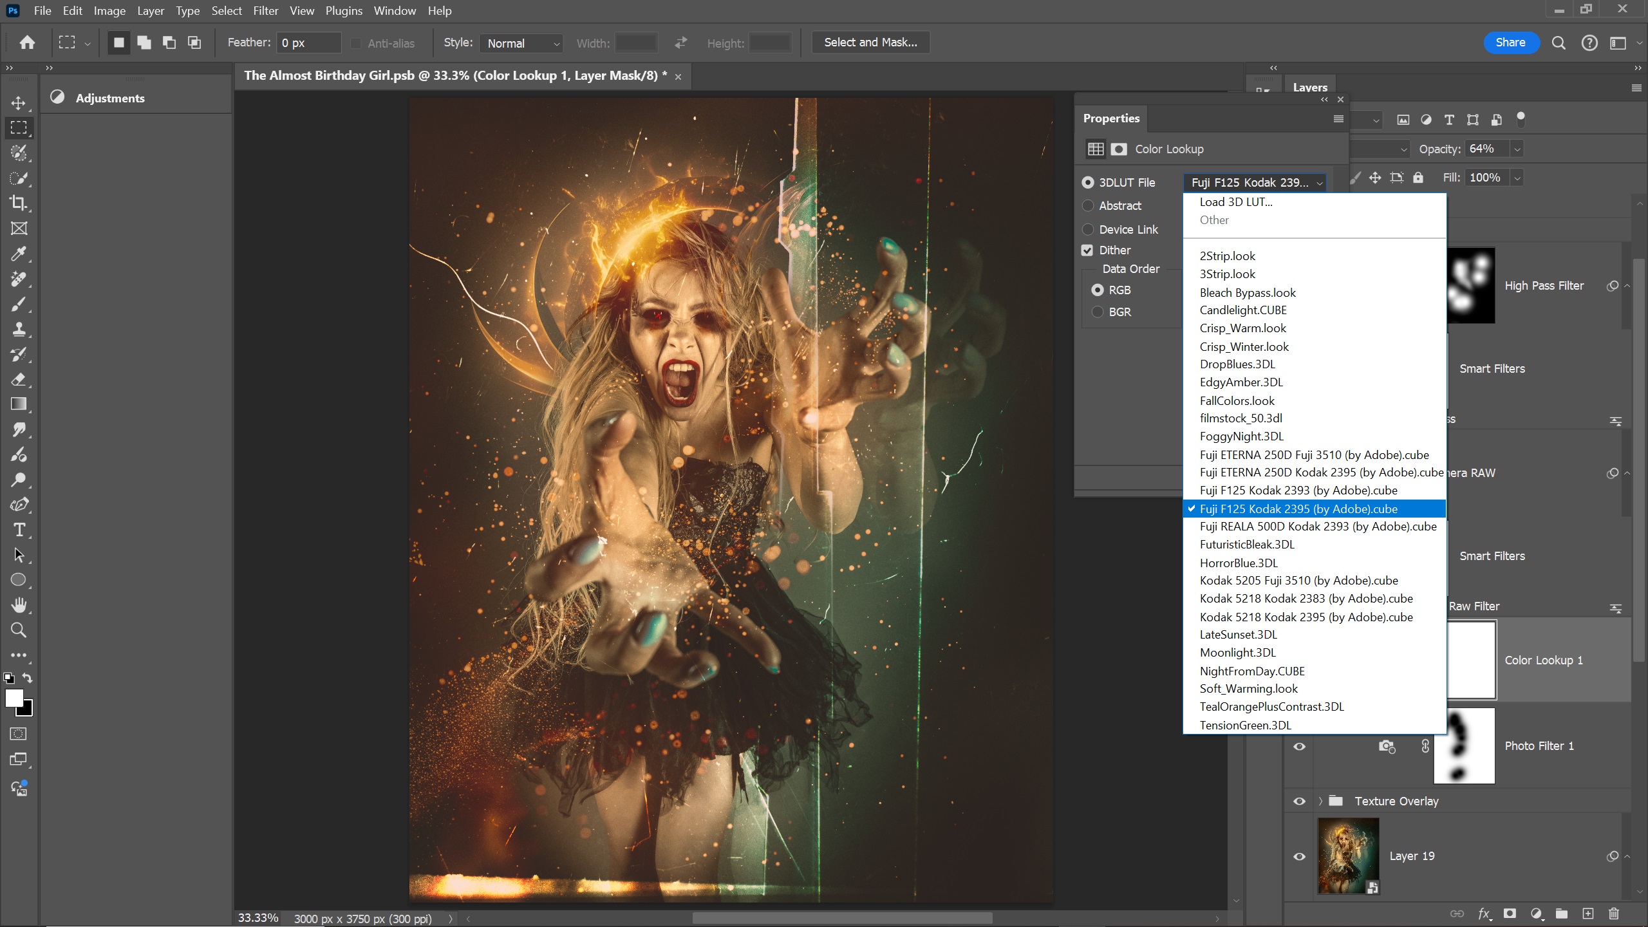The height and width of the screenshot is (927, 1648).
Task: Click the Share button
Action: [1510, 42]
